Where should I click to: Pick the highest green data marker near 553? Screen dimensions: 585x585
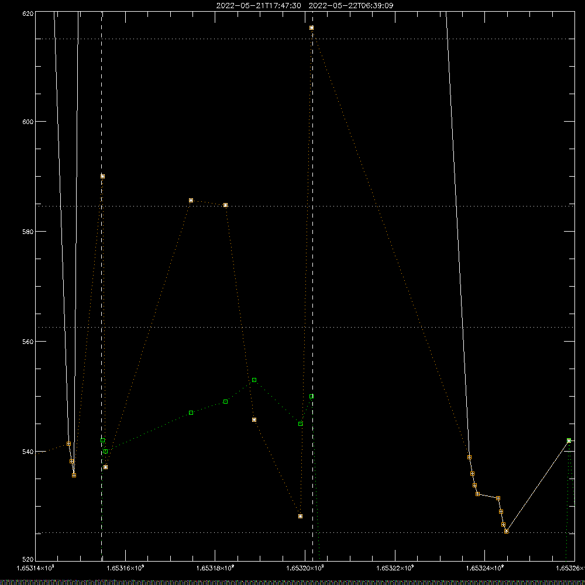click(x=254, y=380)
